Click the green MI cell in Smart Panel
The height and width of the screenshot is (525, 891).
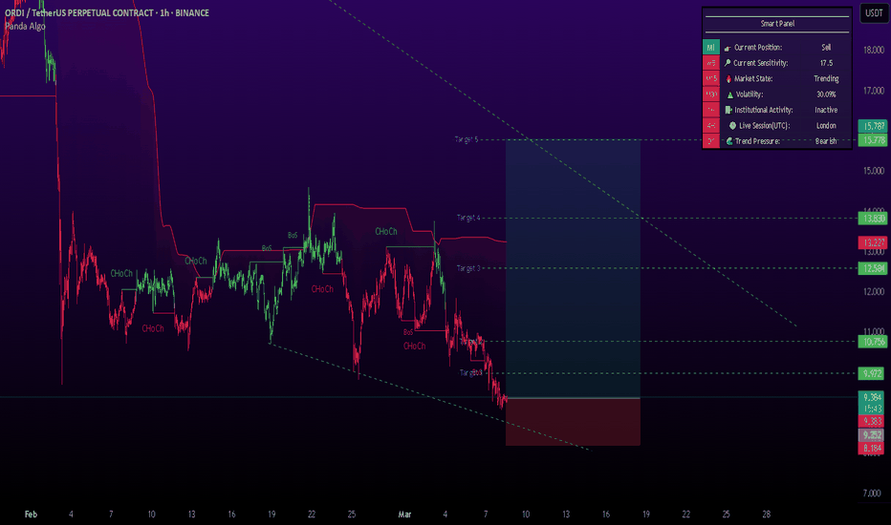711,48
